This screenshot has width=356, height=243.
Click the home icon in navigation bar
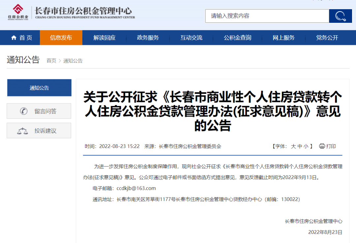point(14,38)
